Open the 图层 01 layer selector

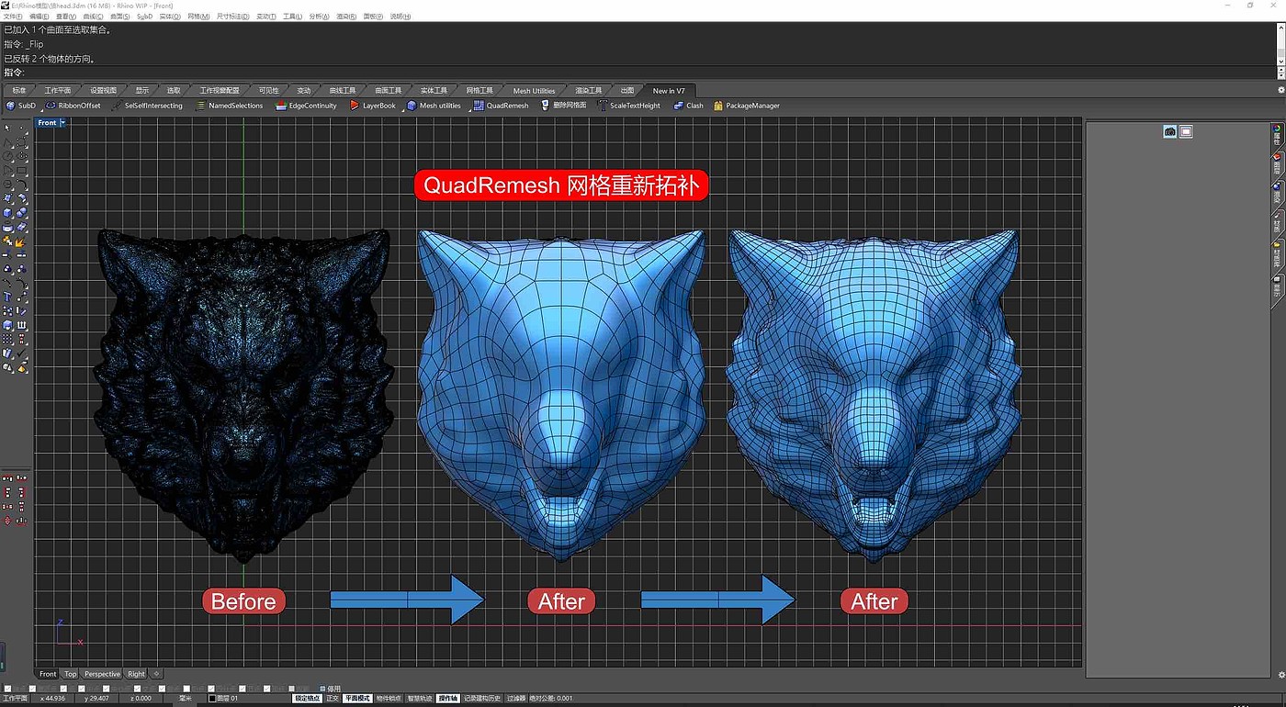coord(225,699)
